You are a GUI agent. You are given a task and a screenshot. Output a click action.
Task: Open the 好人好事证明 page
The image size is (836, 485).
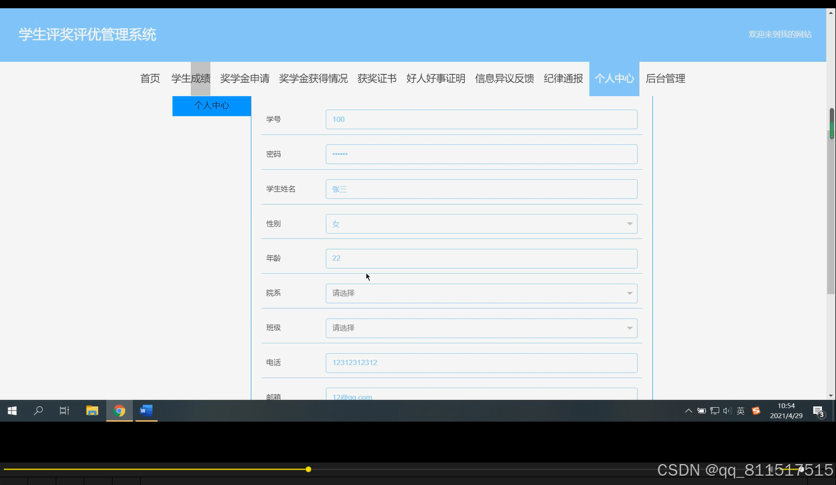pos(436,78)
